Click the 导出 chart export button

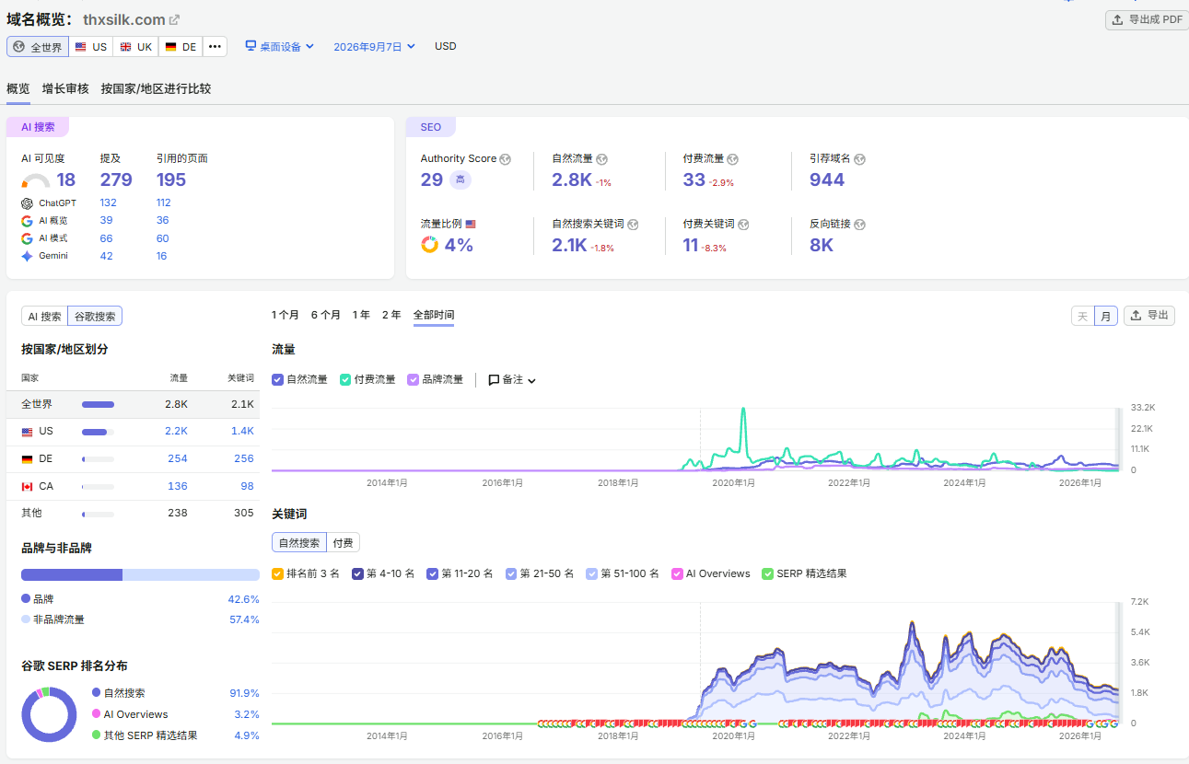pyautogui.click(x=1149, y=316)
